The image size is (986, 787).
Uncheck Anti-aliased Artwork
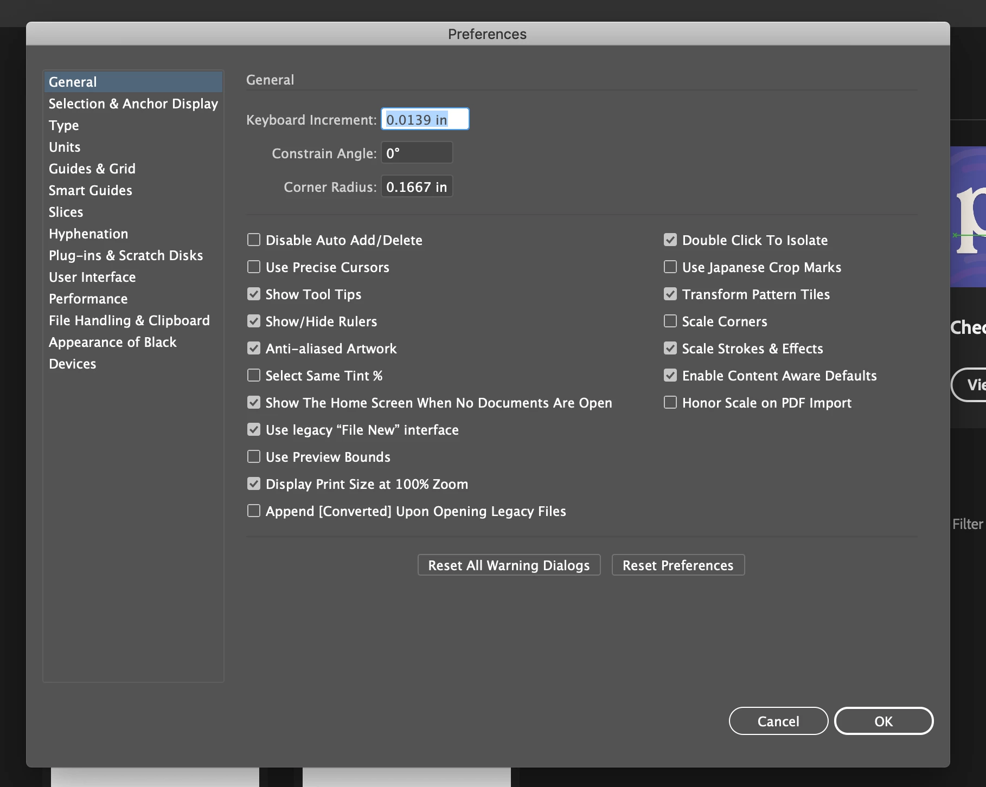254,348
